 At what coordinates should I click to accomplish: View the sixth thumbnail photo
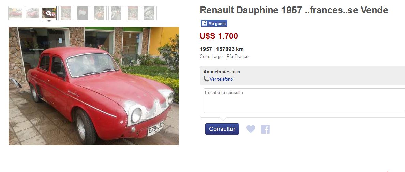click(x=99, y=13)
